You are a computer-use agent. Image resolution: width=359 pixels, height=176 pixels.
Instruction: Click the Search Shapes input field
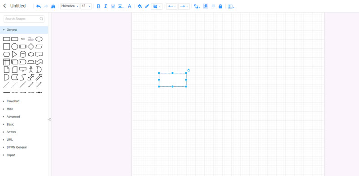coord(24,19)
